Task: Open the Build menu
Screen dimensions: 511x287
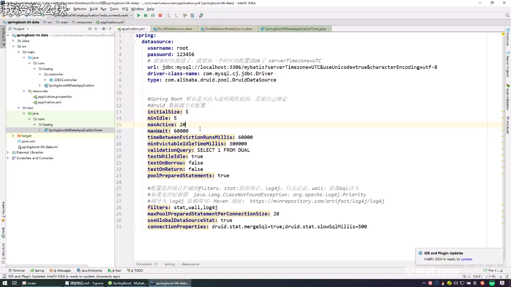Action: pyautogui.click(x=93, y=9)
